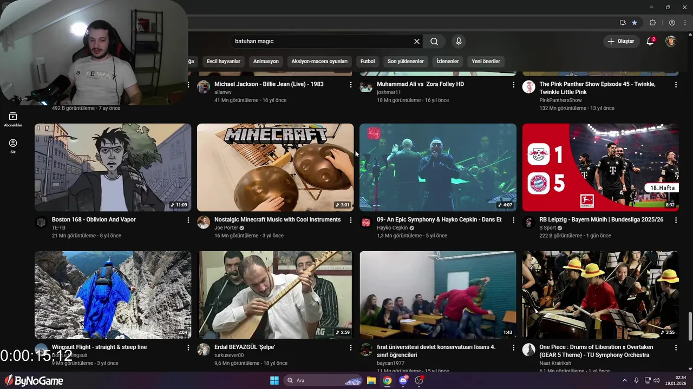Open Chrome profile icon
This screenshot has width=693, height=389.
coord(672,23)
